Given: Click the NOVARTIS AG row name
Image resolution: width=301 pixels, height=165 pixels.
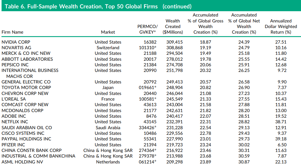Looking at the screenshot, I should tap(16, 48).
